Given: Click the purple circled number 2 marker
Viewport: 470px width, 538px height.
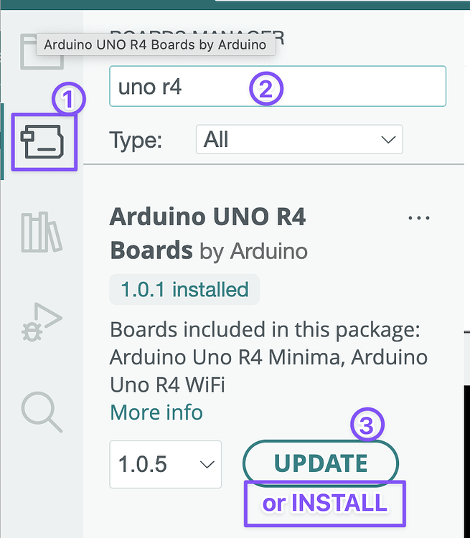Looking at the screenshot, I should point(266,89).
